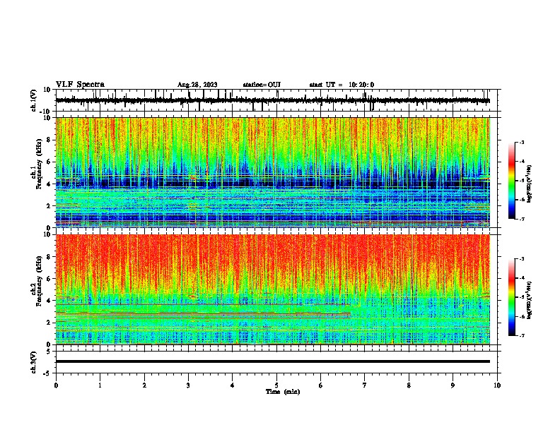Image resolution: width=560 pixels, height=432 pixels.
Task: Click time axis tick label '5'
Action: pyautogui.click(x=276, y=385)
